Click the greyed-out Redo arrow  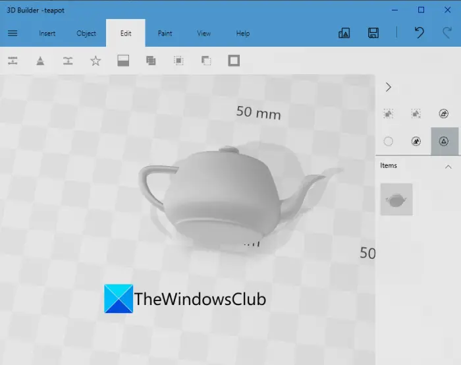[x=447, y=33]
